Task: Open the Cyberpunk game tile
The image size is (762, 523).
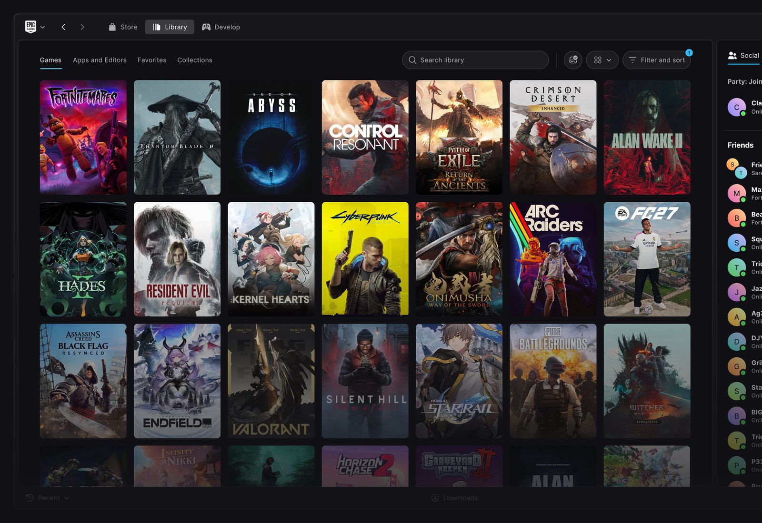Action: click(x=365, y=259)
